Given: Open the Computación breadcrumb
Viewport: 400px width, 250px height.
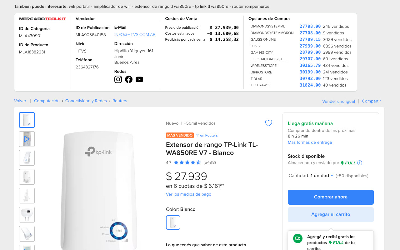Looking at the screenshot, I should pyautogui.click(x=47, y=101).
